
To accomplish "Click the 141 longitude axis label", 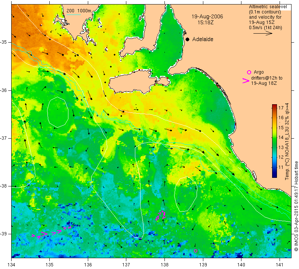I will tap(280, 265).
